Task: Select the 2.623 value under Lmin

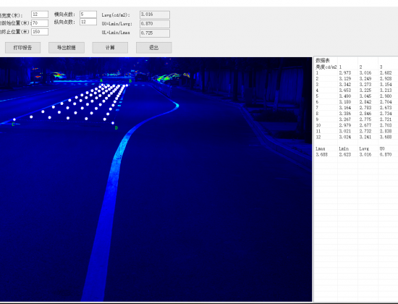Action: coord(345,154)
